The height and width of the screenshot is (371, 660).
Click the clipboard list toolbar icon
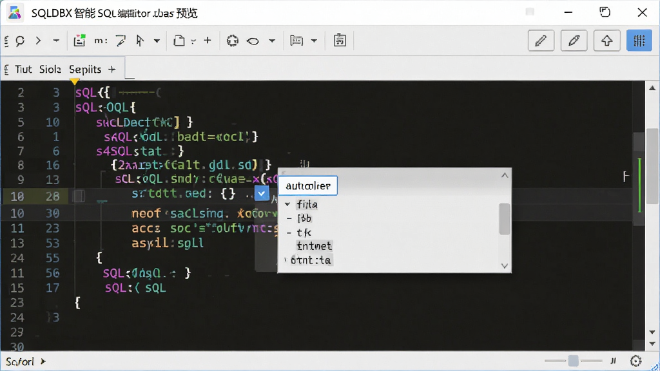pos(340,41)
